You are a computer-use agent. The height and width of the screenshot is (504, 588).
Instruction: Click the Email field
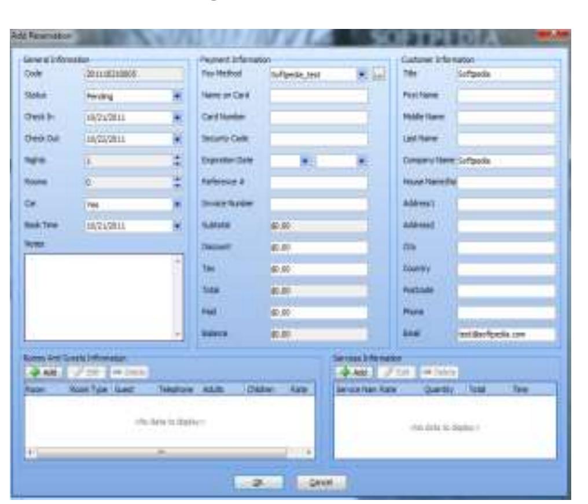point(506,334)
